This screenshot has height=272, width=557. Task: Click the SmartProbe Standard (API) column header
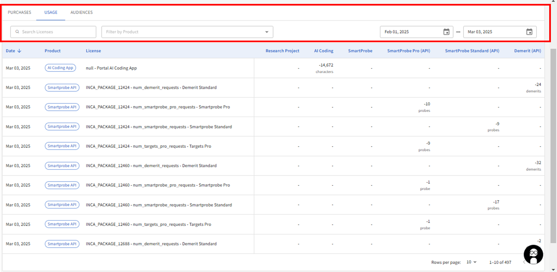pyautogui.click(x=472, y=51)
